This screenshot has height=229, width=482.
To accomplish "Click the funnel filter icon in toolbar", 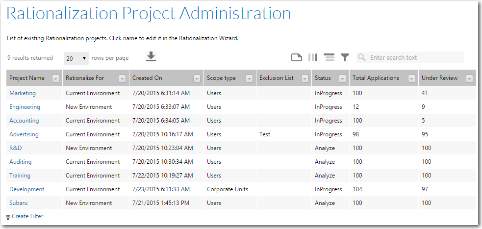I will point(345,57).
